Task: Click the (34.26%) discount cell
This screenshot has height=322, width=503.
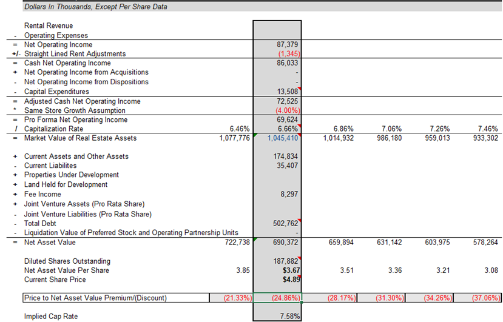Action: click(x=429, y=298)
